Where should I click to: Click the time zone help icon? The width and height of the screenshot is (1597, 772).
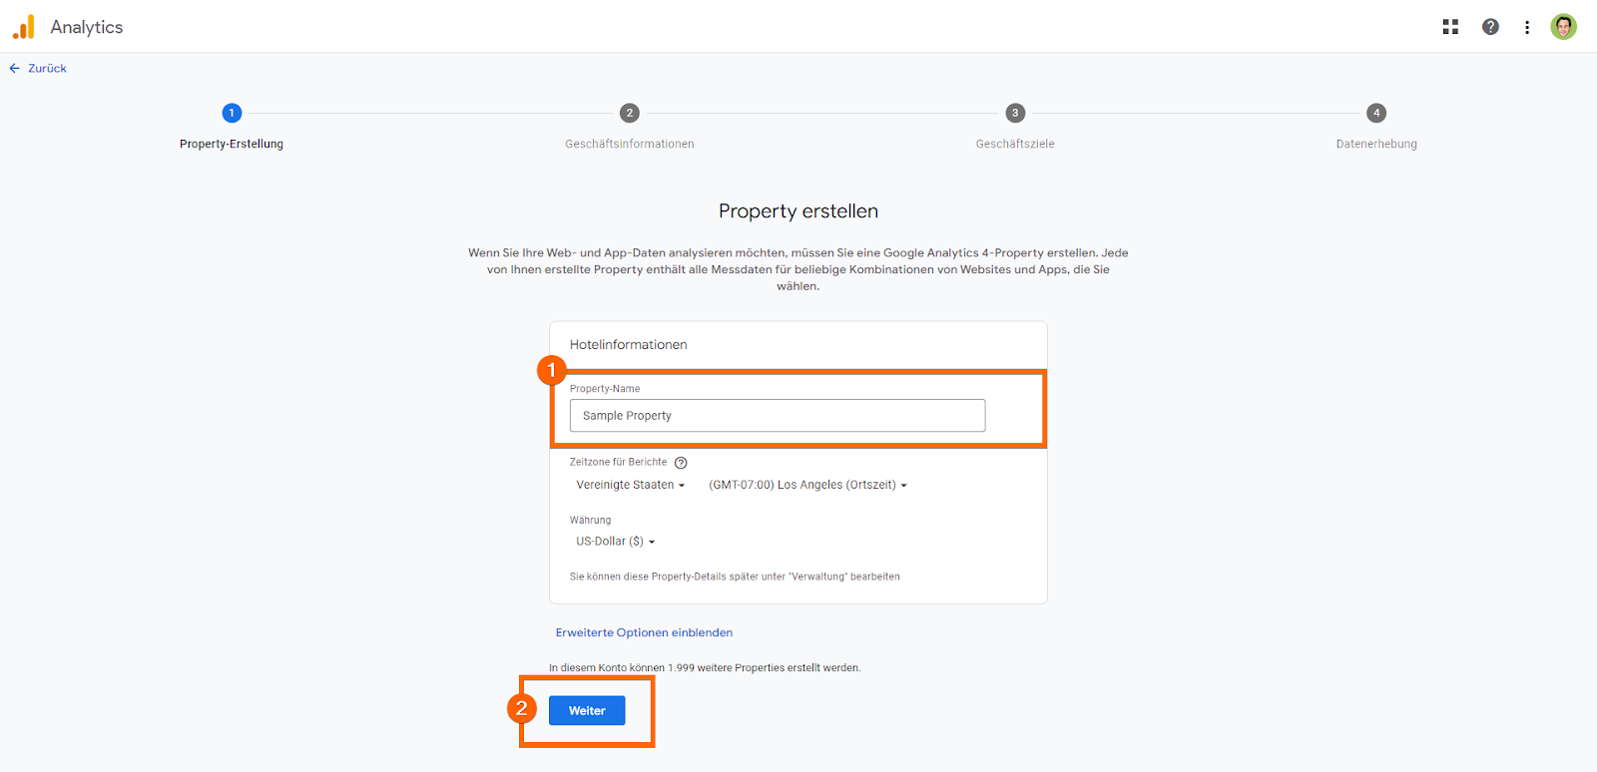coord(681,463)
